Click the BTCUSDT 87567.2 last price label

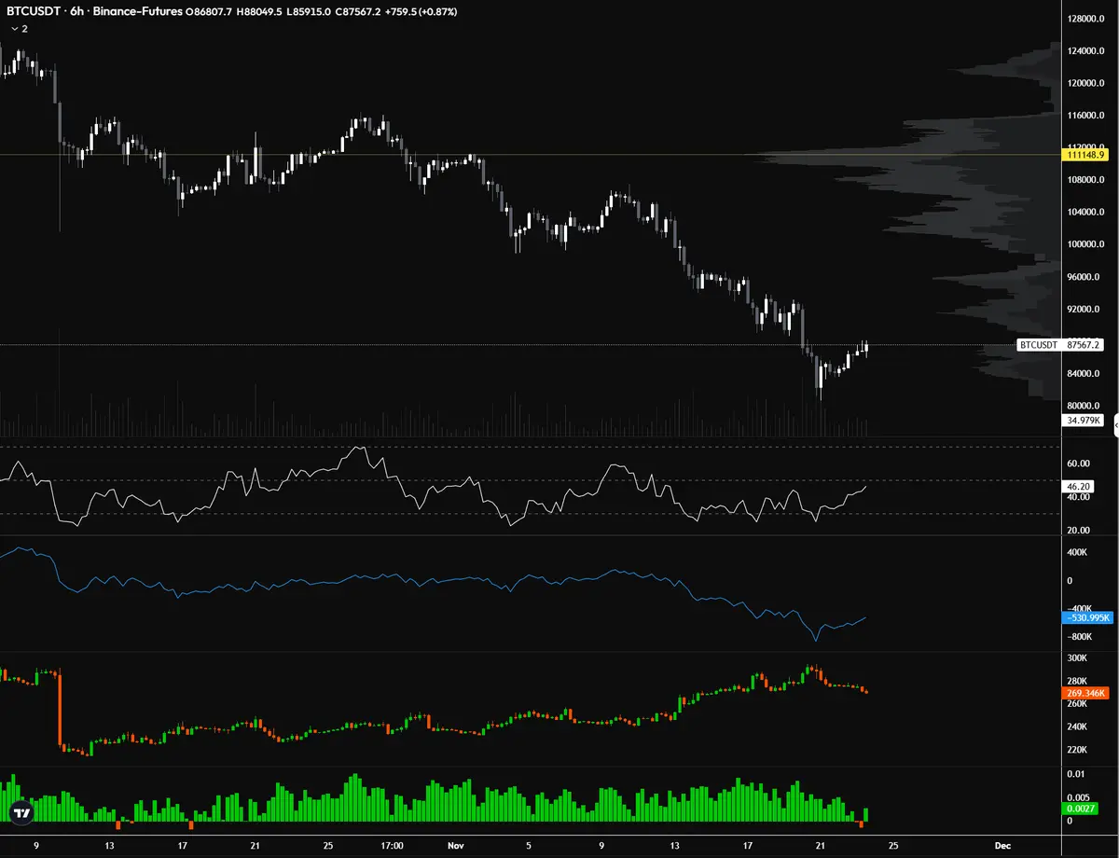click(1060, 345)
